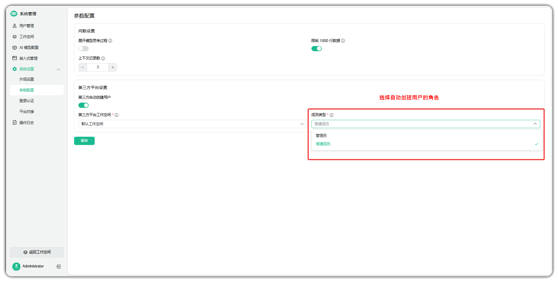Screen dimensions: 558x282
Task: Click the sidebar collapse icon near Administrator
Action: click(x=59, y=267)
